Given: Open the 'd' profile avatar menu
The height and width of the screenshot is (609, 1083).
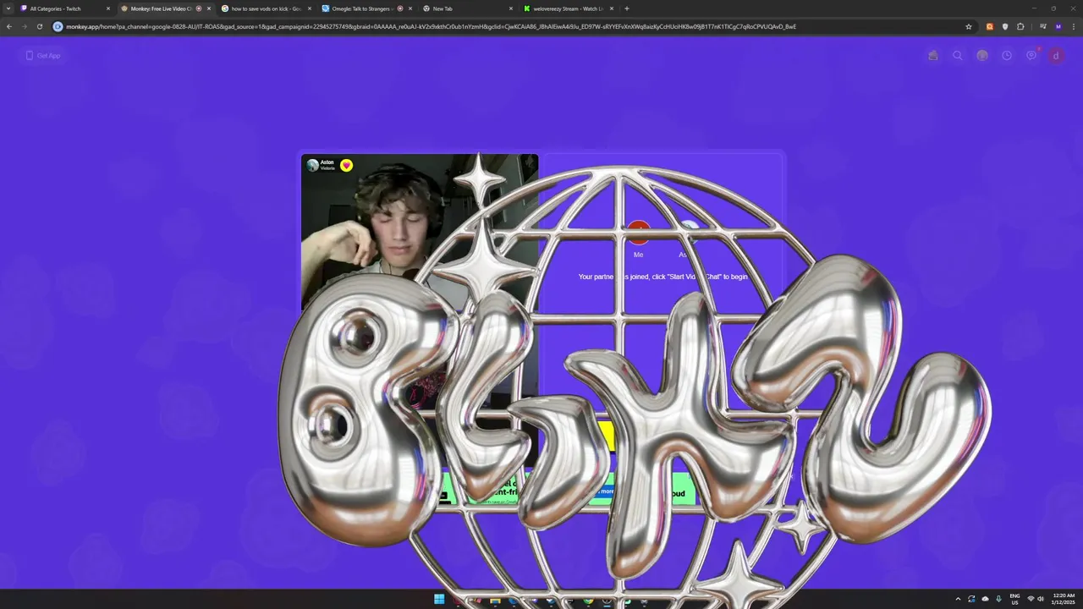Looking at the screenshot, I should click(x=1056, y=56).
